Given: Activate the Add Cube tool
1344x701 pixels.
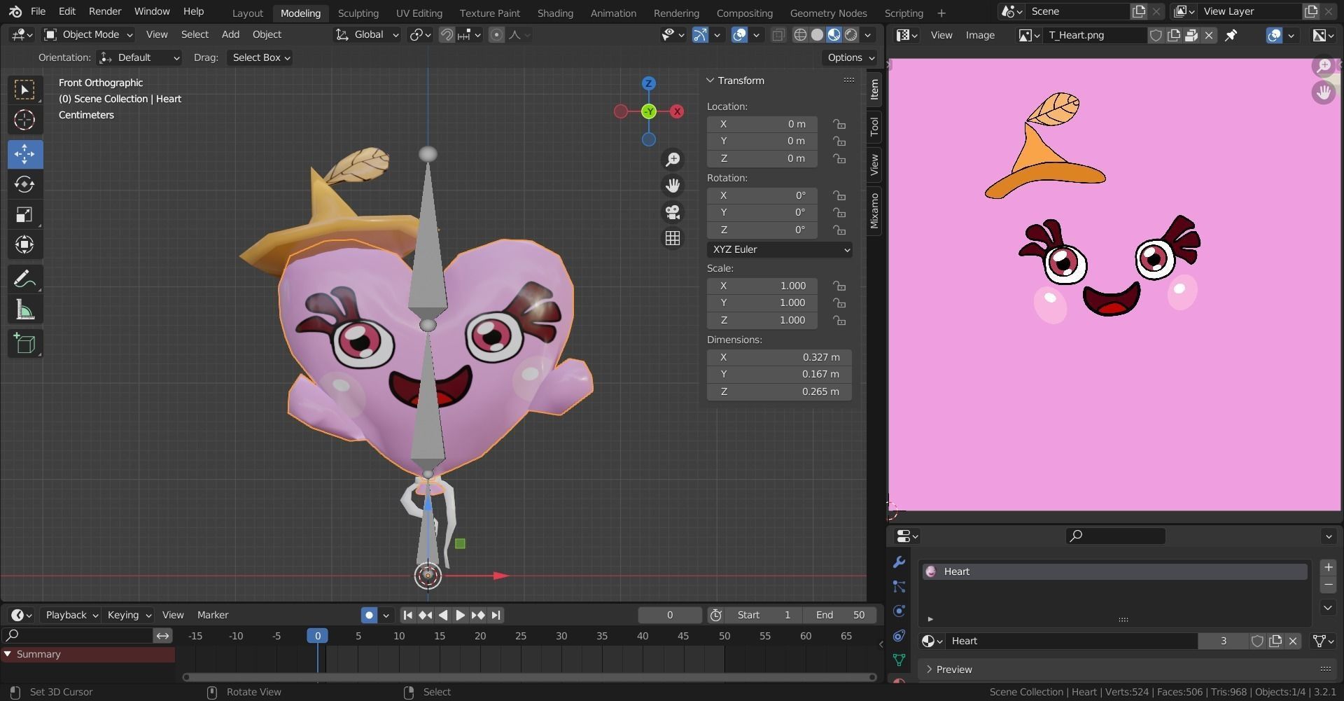Looking at the screenshot, I should coord(24,344).
